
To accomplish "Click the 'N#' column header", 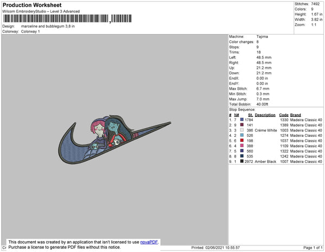I will [237, 115].
